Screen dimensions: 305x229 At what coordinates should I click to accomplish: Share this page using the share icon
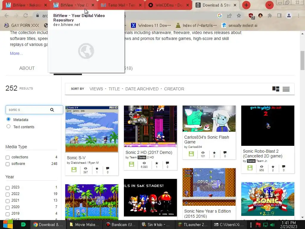(x=229, y=16)
